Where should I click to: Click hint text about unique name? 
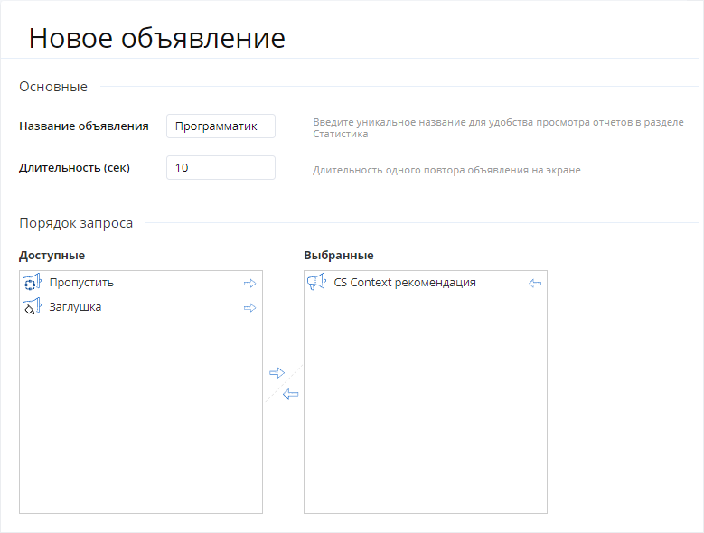[x=498, y=128]
